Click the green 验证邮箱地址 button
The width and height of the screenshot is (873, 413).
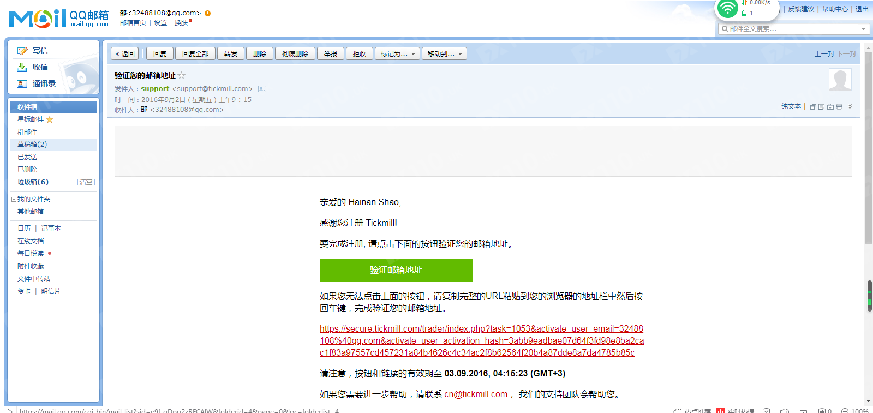(x=396, y=270)
